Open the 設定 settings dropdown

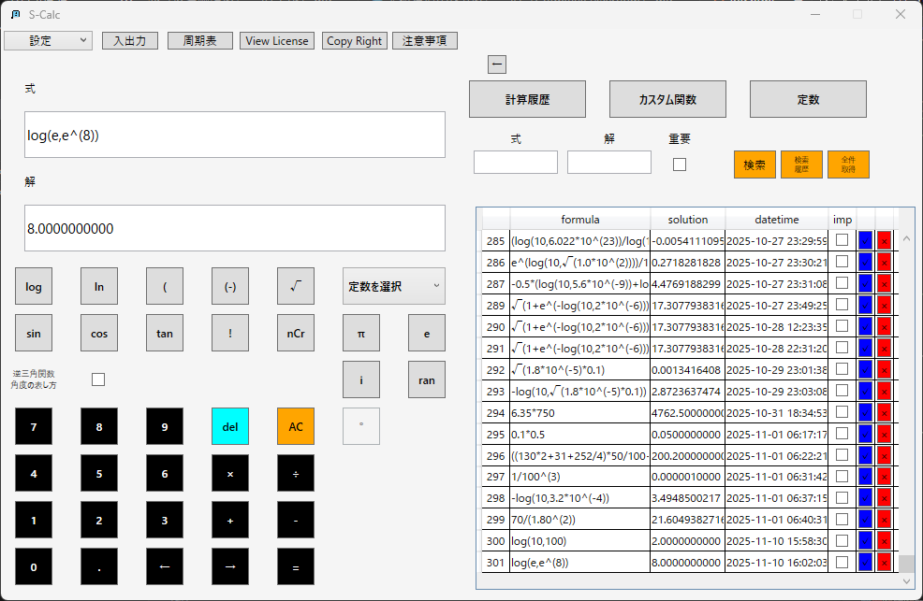pyautogui.click(x=48, y=40)
